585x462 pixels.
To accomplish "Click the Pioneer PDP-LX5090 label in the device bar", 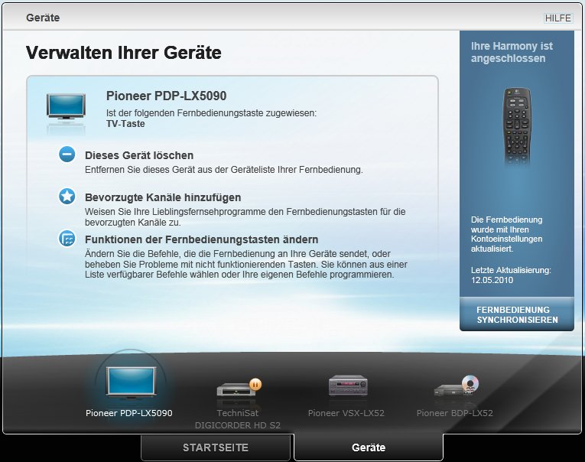I will [128, 413].
